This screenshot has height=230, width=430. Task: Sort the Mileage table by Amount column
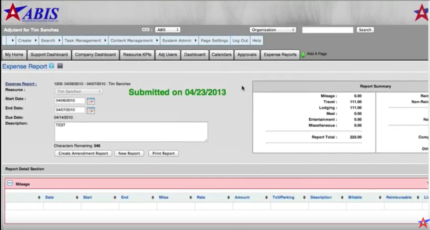point(242,198)
